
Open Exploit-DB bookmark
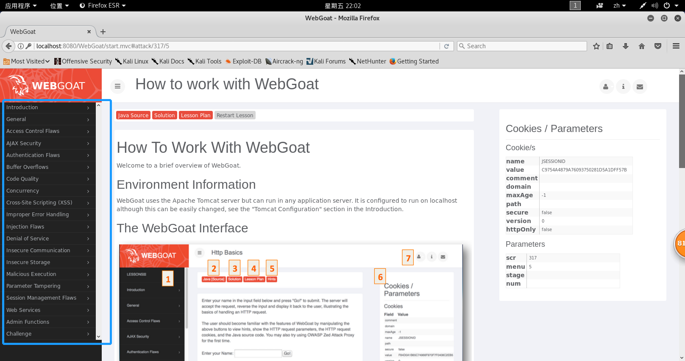click(243, 61)
